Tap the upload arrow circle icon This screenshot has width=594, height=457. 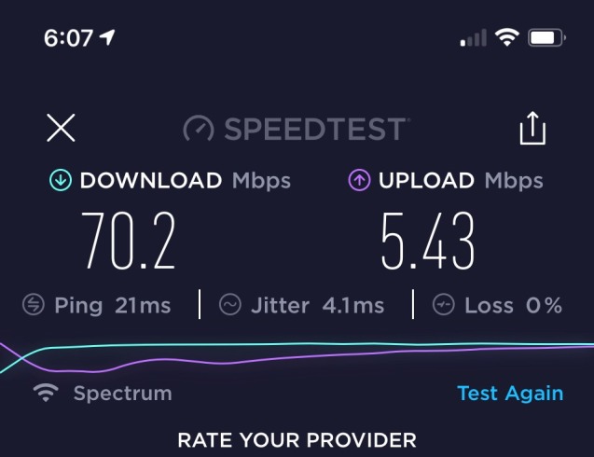pos(359,180)
